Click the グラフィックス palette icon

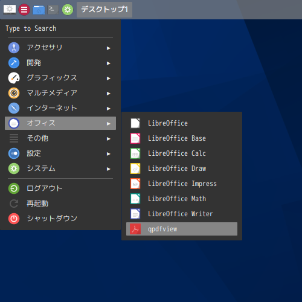pos(14,78)
